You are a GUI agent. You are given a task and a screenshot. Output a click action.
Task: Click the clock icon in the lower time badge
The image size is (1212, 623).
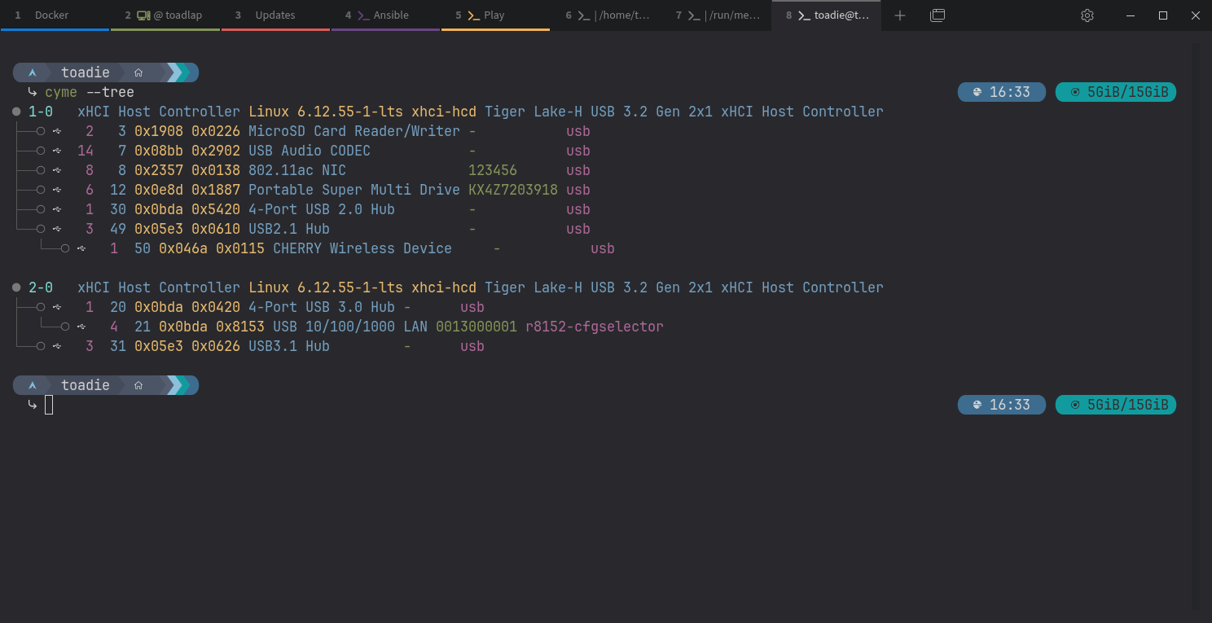974,405
